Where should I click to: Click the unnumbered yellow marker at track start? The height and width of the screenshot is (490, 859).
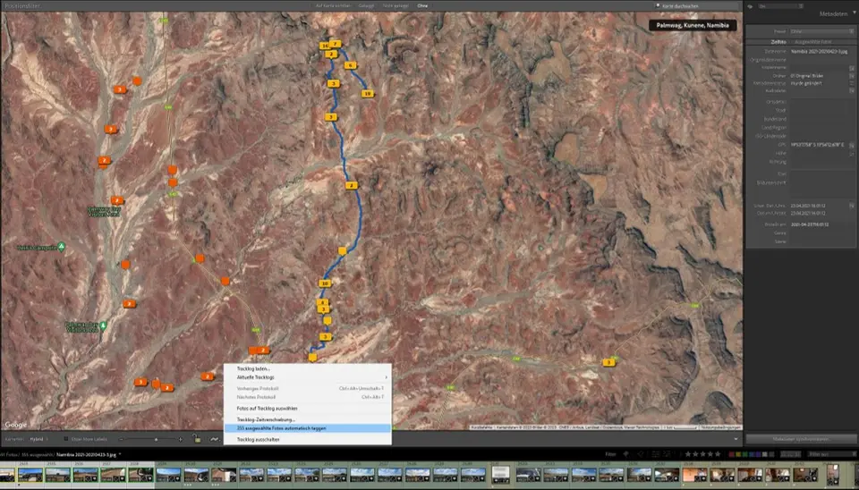click(312, 357)
